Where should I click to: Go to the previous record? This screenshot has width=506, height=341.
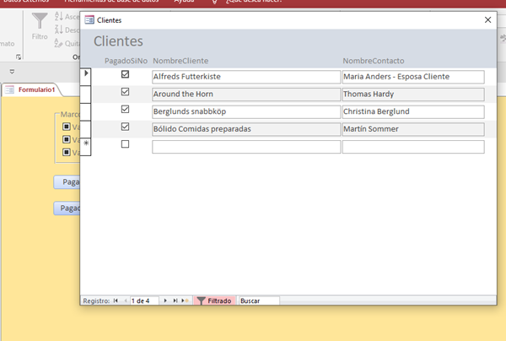(x=126, y=300)
